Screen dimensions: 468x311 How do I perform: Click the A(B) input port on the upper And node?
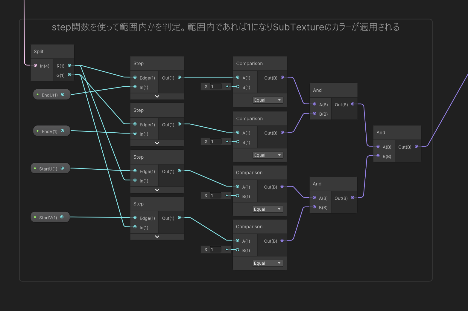pos(314,104)
